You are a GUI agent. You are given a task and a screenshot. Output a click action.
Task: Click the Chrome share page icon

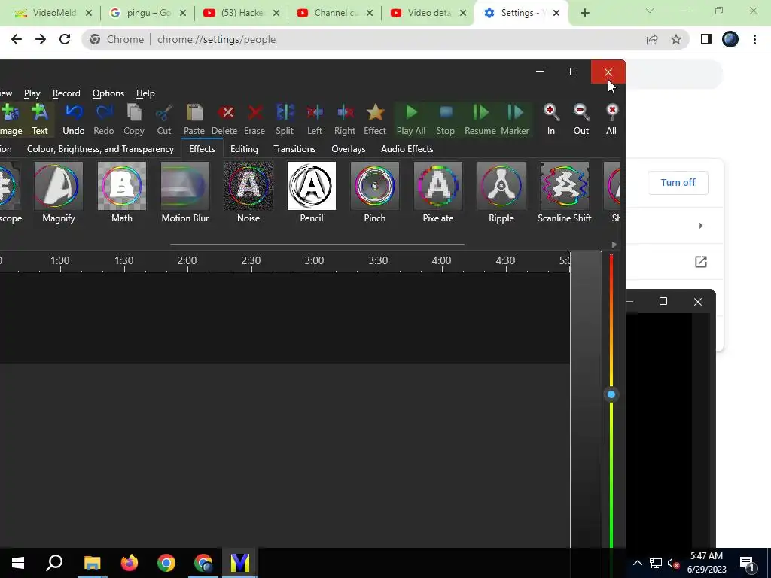pyautogui.click(x=652, y=39)
